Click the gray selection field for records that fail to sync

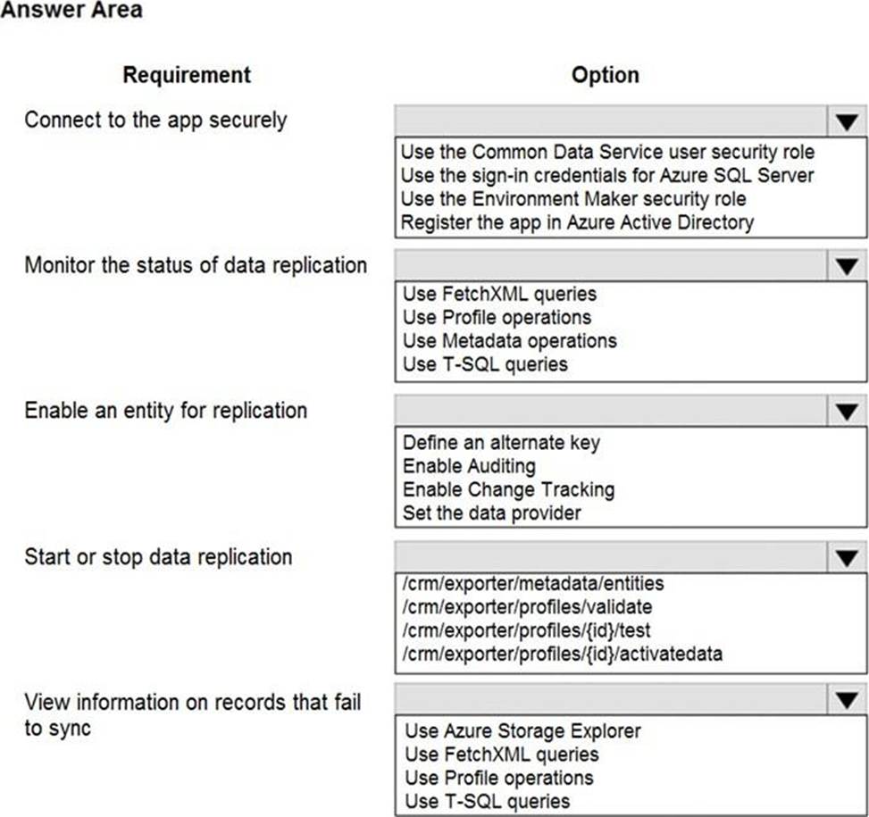[611, 699]
